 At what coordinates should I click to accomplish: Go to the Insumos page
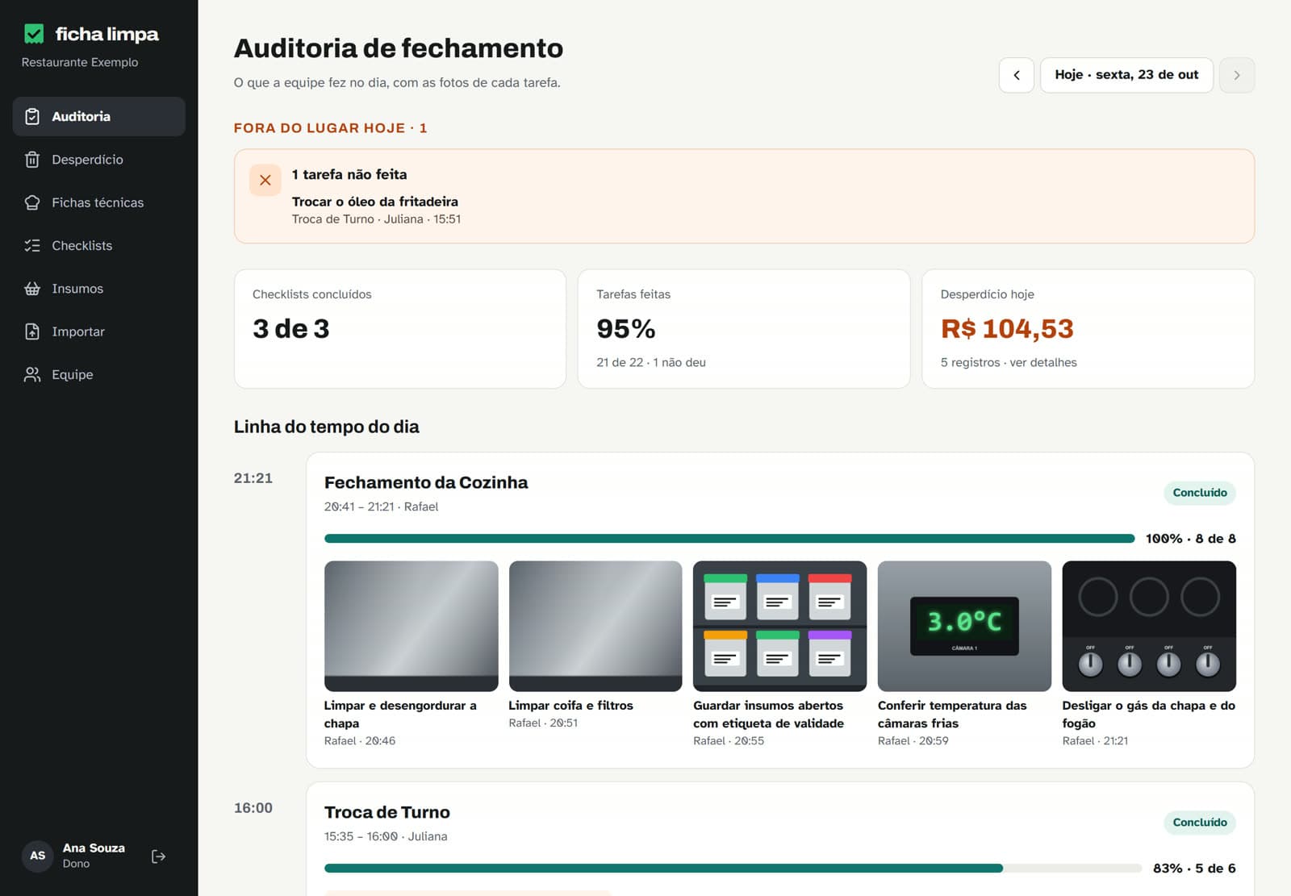click(x=99, y=289)
